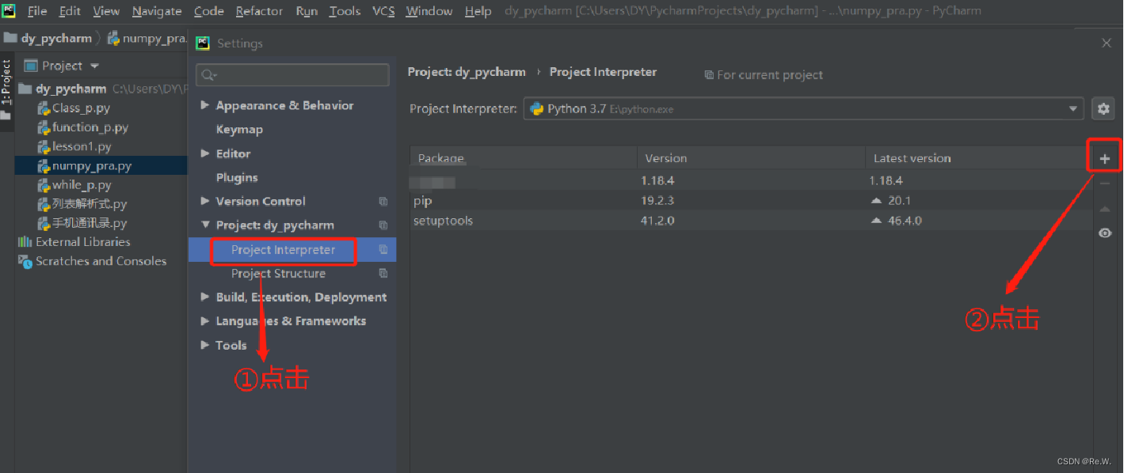Open the File menu

click(x=37, y=11)
